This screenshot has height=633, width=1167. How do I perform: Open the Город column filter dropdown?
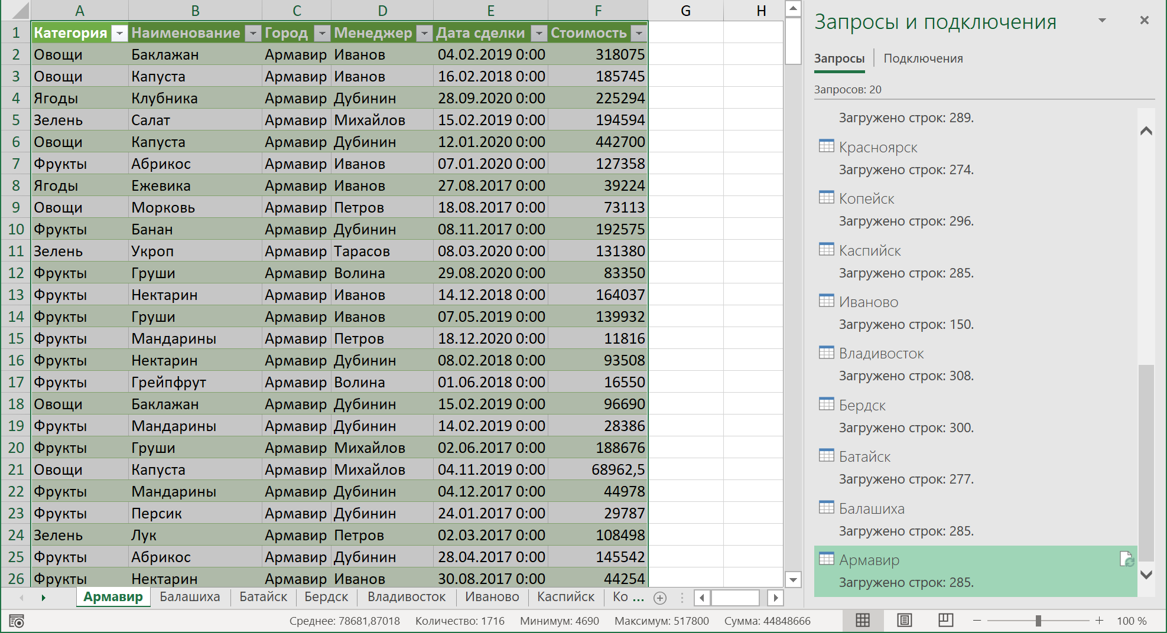pyautogui.click(x=321, y=34)
